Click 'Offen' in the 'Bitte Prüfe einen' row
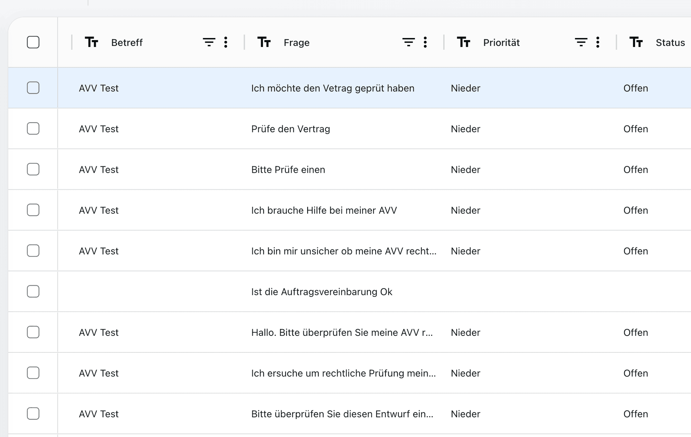The image size is (691, 437). [x=636, y=170]
